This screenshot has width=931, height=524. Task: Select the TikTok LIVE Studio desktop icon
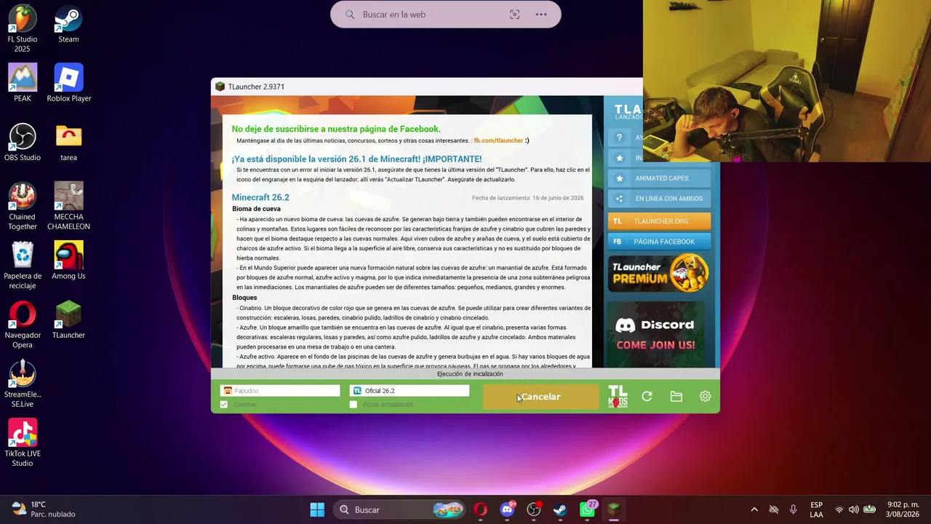point(23,442)
